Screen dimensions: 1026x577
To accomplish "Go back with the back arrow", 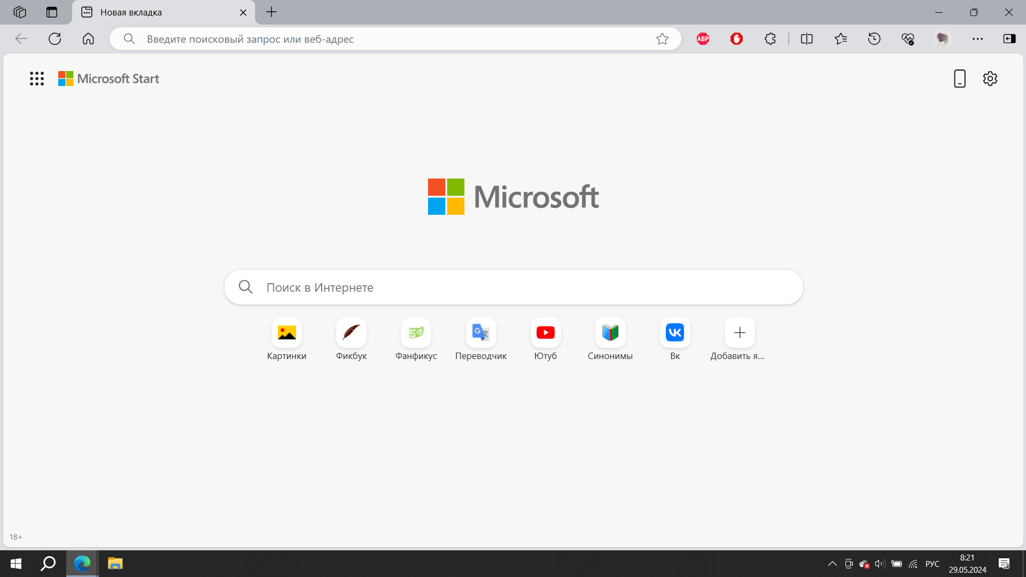I will click(x=21, y=38).
